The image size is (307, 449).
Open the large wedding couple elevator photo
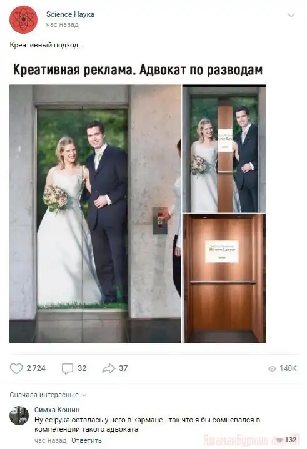pyautogui.click(x=95, y=214)
